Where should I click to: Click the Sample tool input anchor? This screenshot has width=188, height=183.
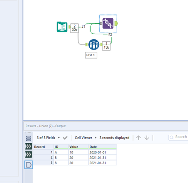[86, 44]
